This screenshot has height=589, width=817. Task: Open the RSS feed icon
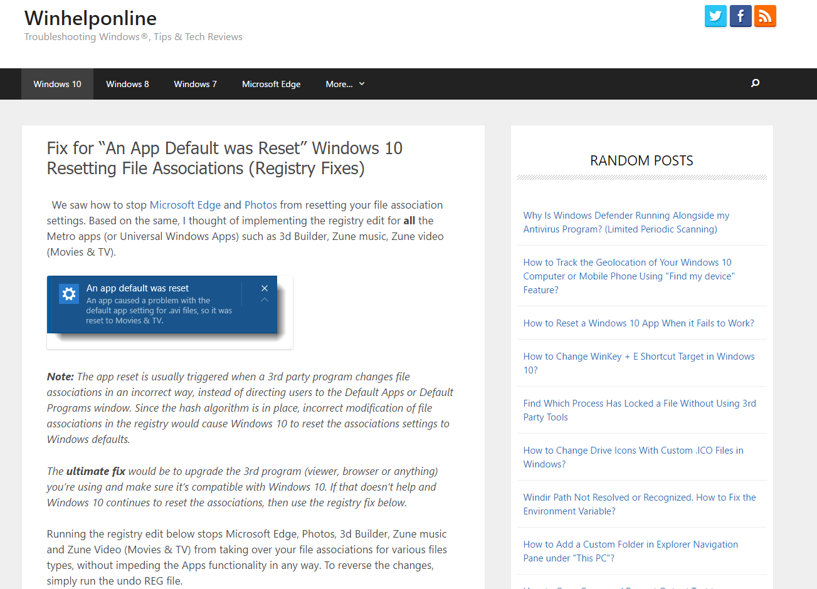tap(765, 16)
